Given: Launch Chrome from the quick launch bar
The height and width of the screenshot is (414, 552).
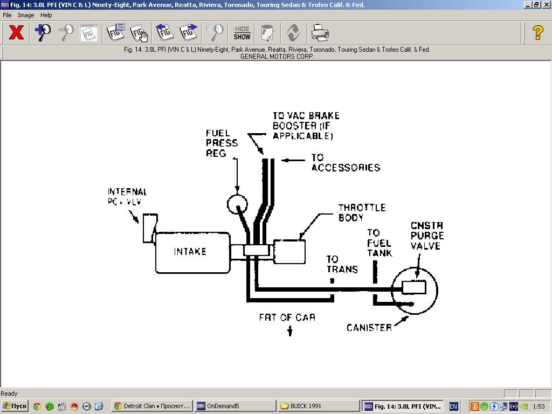Looking at the screenshot, I should point(37,406).
